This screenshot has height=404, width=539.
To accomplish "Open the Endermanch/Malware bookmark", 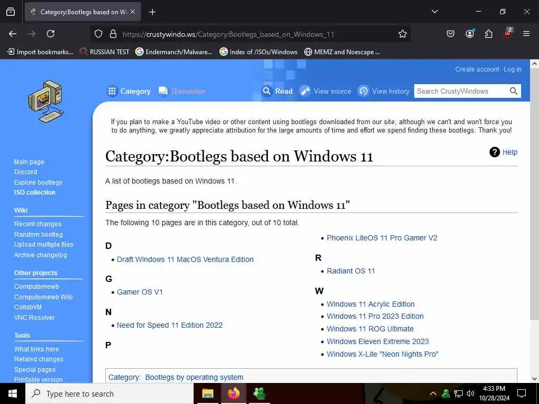I will (x=174, y=52).
